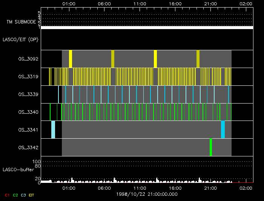Select the green C2 legend entry
Image resolution: width=264 pixels, height=201 pixels.
15,195
